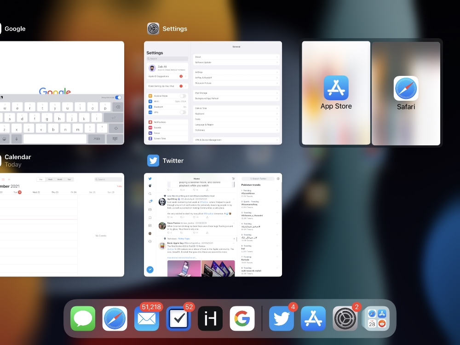Select App Store in the split view card
This screenshot has height=345, width=460.
(x=336, y=93)
